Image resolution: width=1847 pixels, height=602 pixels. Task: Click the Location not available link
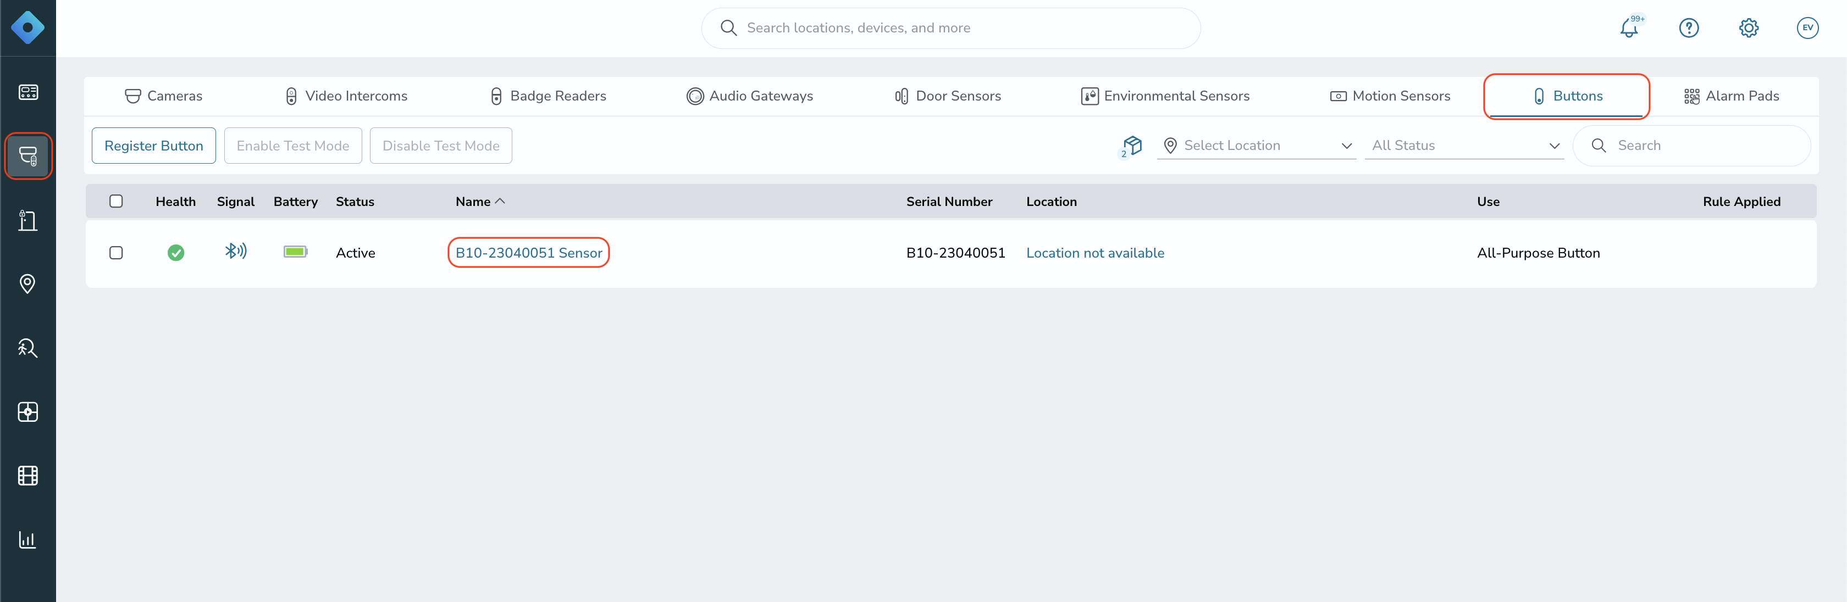coord(1095,253)
